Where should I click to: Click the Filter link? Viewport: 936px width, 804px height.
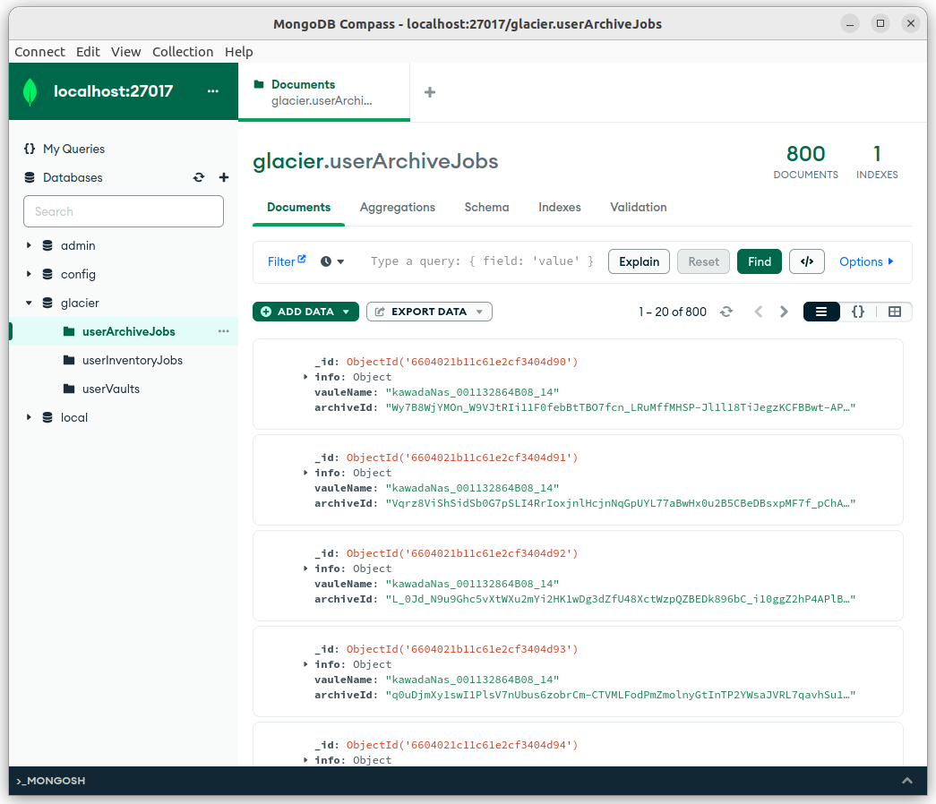pyautogui.click(x=281, y=261)
